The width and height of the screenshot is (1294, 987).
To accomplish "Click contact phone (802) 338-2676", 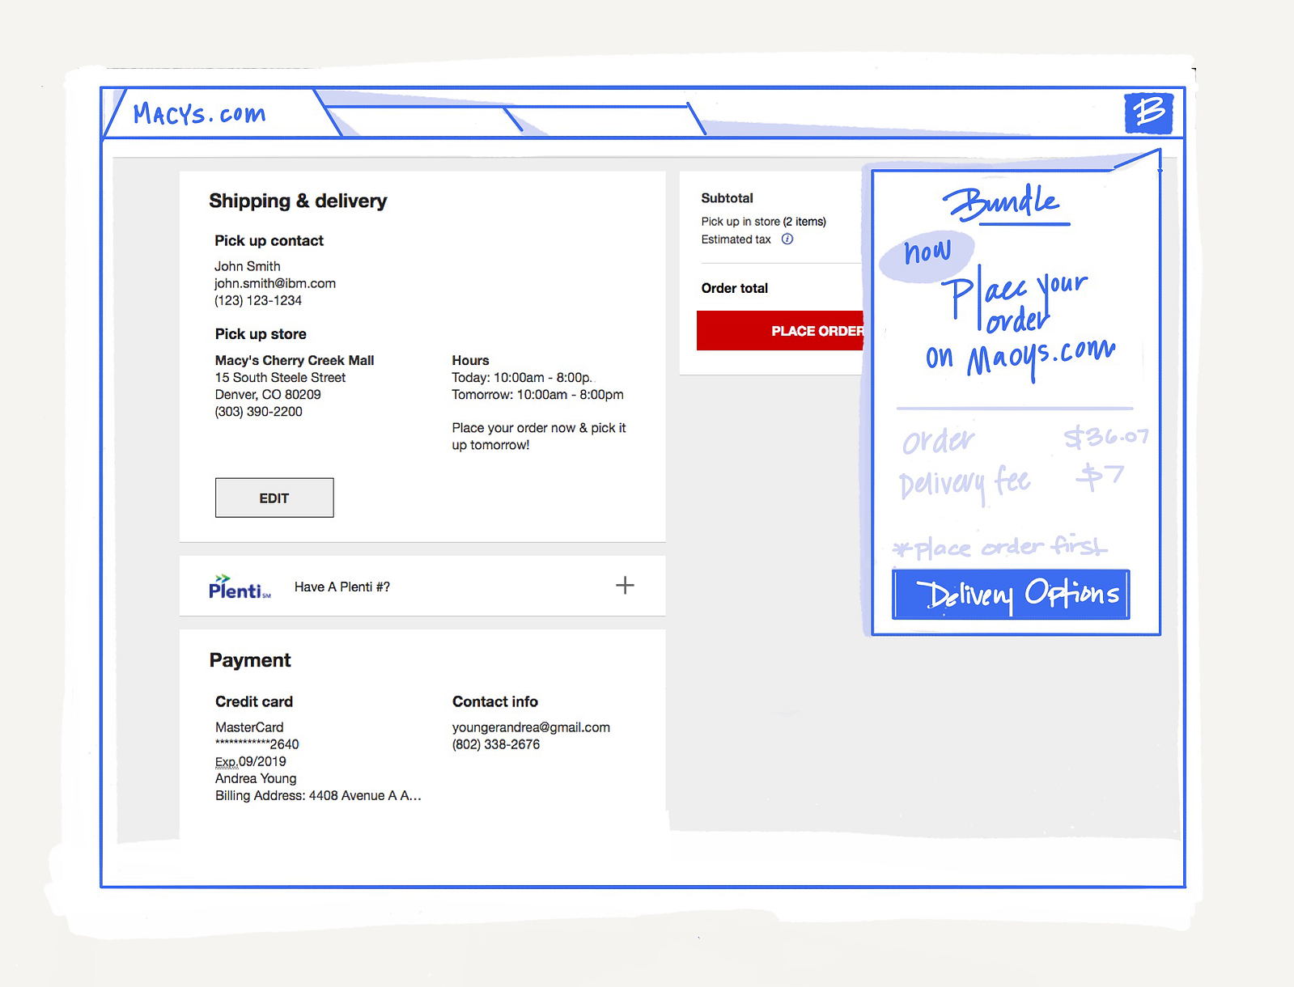I will tap(496, 744).
